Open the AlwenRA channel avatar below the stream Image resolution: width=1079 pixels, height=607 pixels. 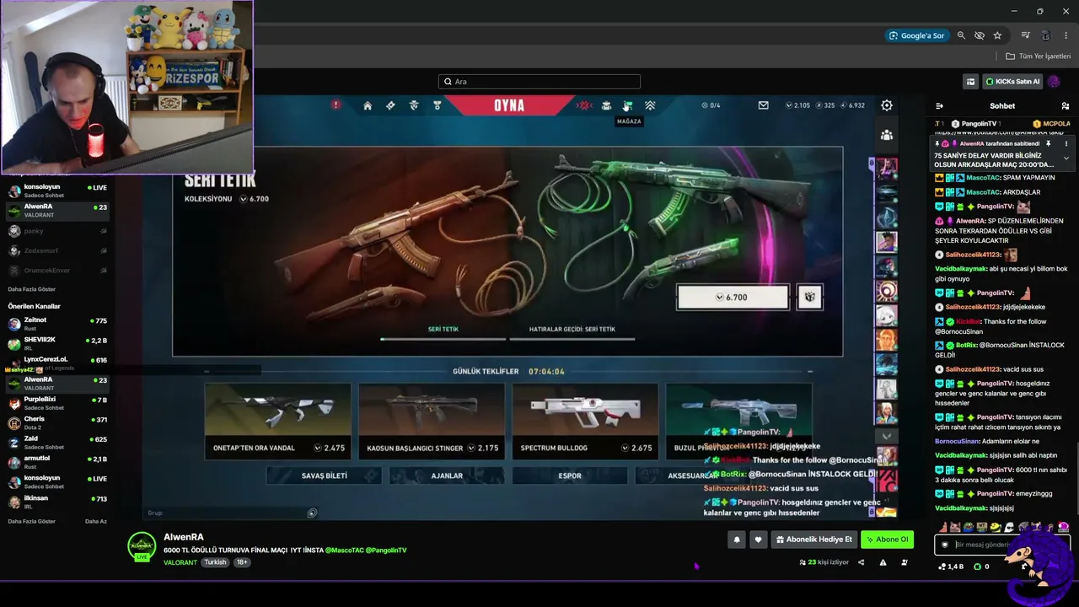click(x=142, y=546)
